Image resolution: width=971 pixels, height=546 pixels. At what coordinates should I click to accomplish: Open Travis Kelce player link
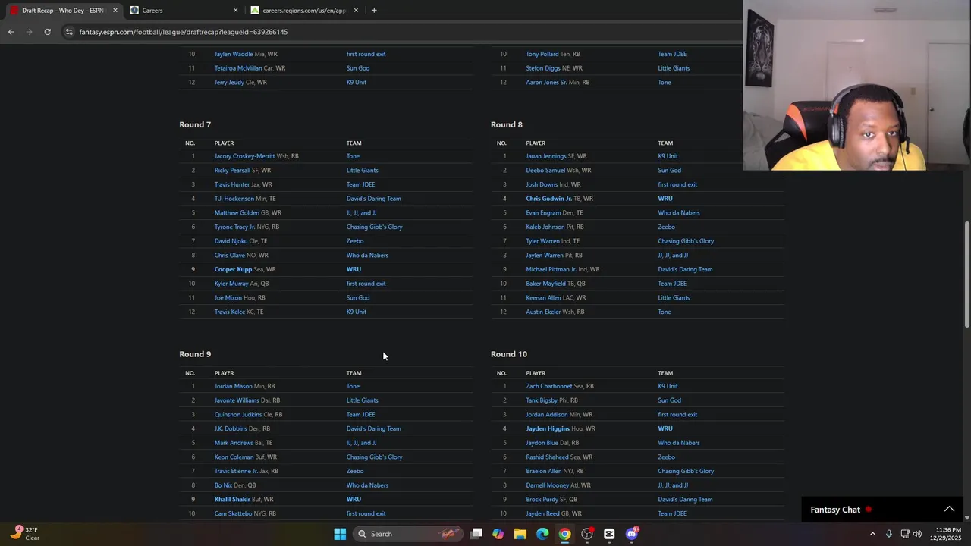click(x=230, y=312)
